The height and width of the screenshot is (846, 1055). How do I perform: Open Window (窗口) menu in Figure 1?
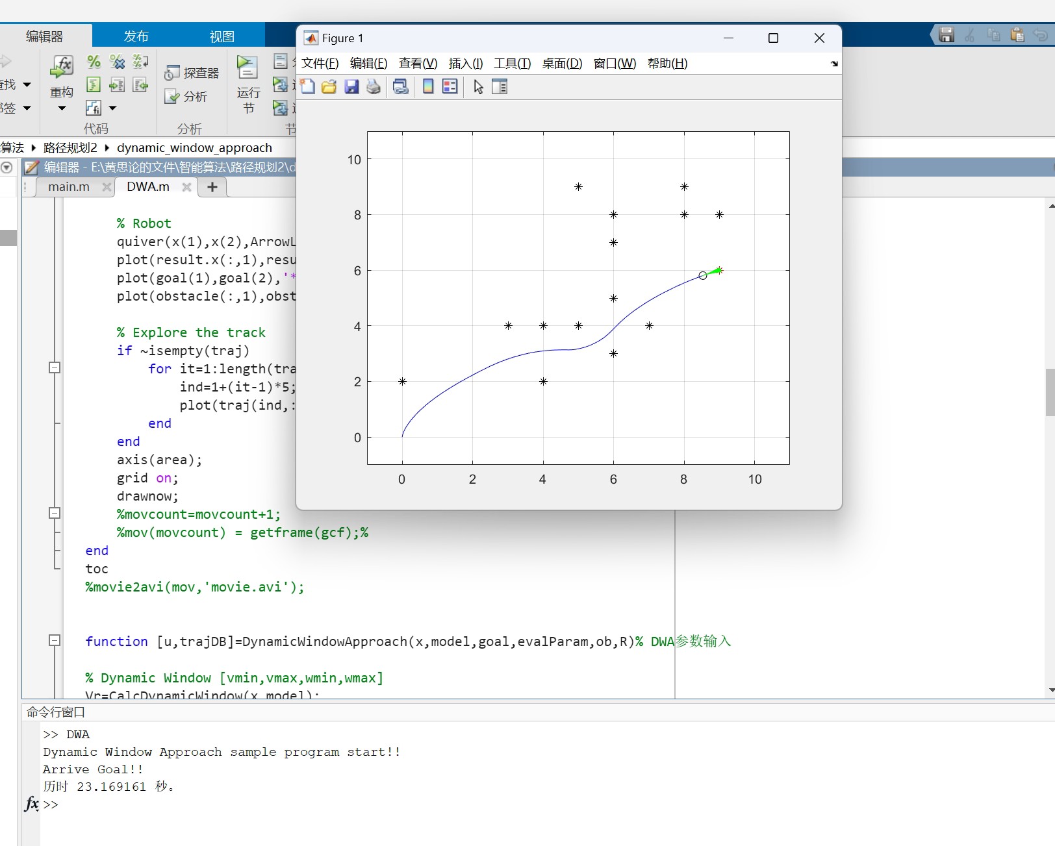pos(615,64)
